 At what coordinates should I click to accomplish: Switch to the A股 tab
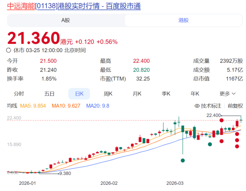tap(66, 20)
